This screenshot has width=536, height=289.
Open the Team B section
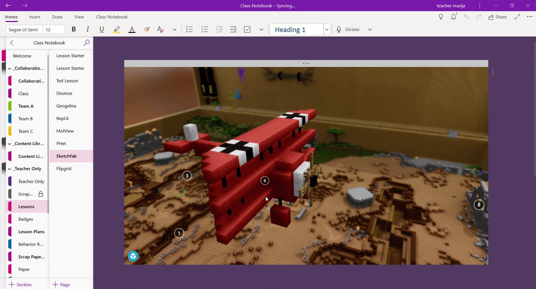25,119
